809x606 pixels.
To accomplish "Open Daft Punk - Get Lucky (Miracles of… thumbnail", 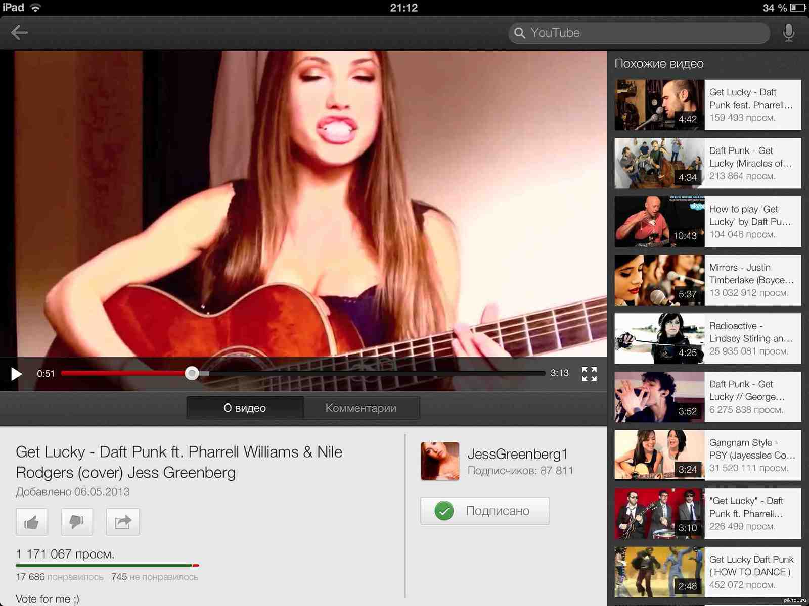I will 659,164.
